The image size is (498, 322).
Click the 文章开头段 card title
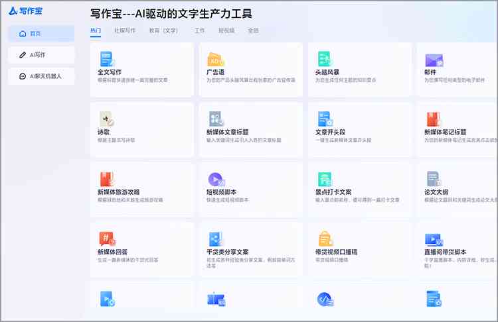[x=330, y=132]
